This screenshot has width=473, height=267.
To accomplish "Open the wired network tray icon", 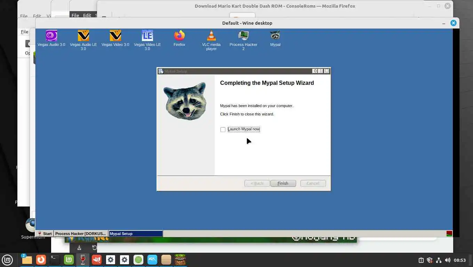I will (x=439, y=260).
